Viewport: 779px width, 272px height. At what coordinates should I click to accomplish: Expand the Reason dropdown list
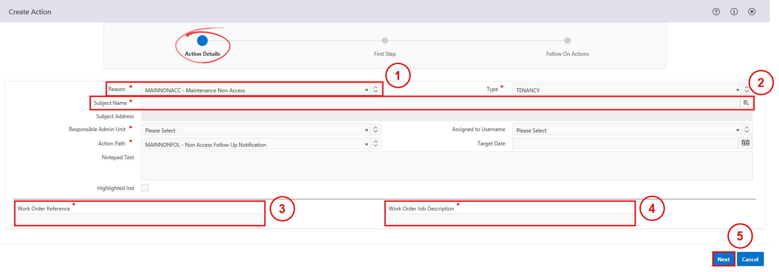point(376,90)
